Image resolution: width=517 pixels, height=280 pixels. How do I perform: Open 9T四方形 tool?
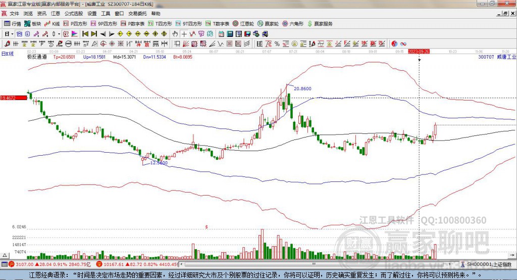(x=189, y=24)
